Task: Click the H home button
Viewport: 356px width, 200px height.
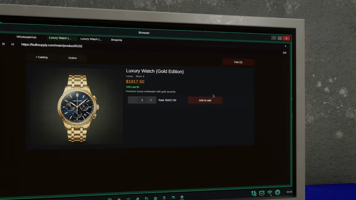Action: [13, 44]
